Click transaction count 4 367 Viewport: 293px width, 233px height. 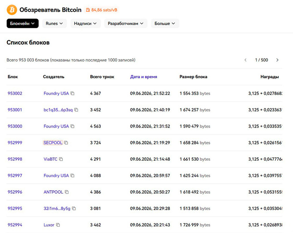click(96, 93)
